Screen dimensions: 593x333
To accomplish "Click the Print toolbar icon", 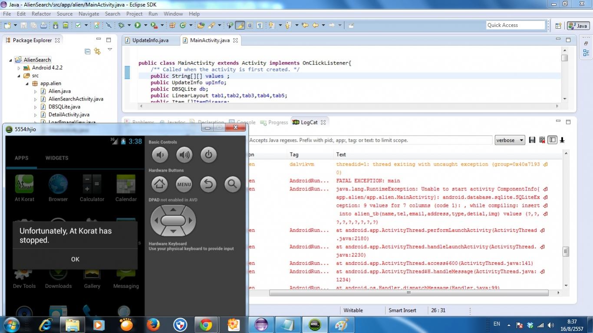I will click(x=43, y=25).
